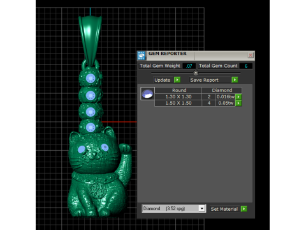The image size is (306, 230).
Task: Select the cat's left eye gem in the viewport
Action: [82, 149]
